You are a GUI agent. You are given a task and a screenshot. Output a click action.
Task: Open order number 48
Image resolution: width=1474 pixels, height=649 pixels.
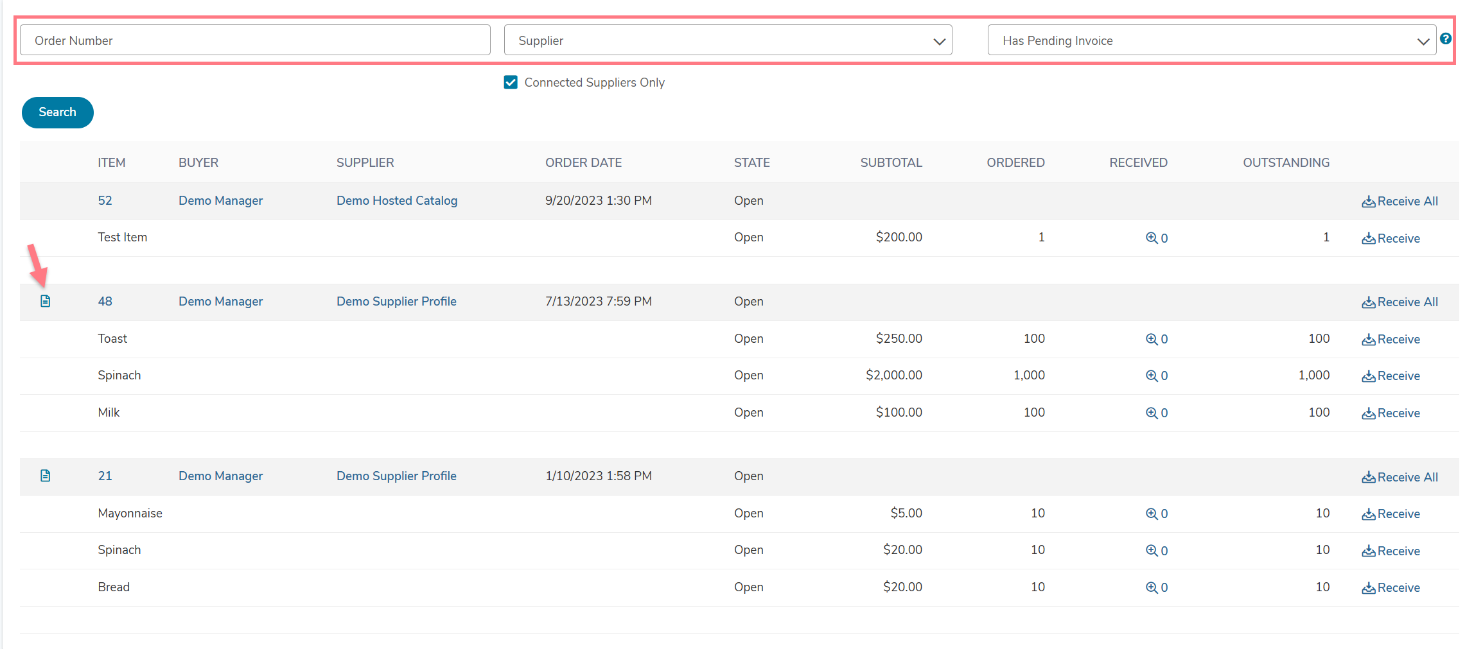(x=105, y=301)
